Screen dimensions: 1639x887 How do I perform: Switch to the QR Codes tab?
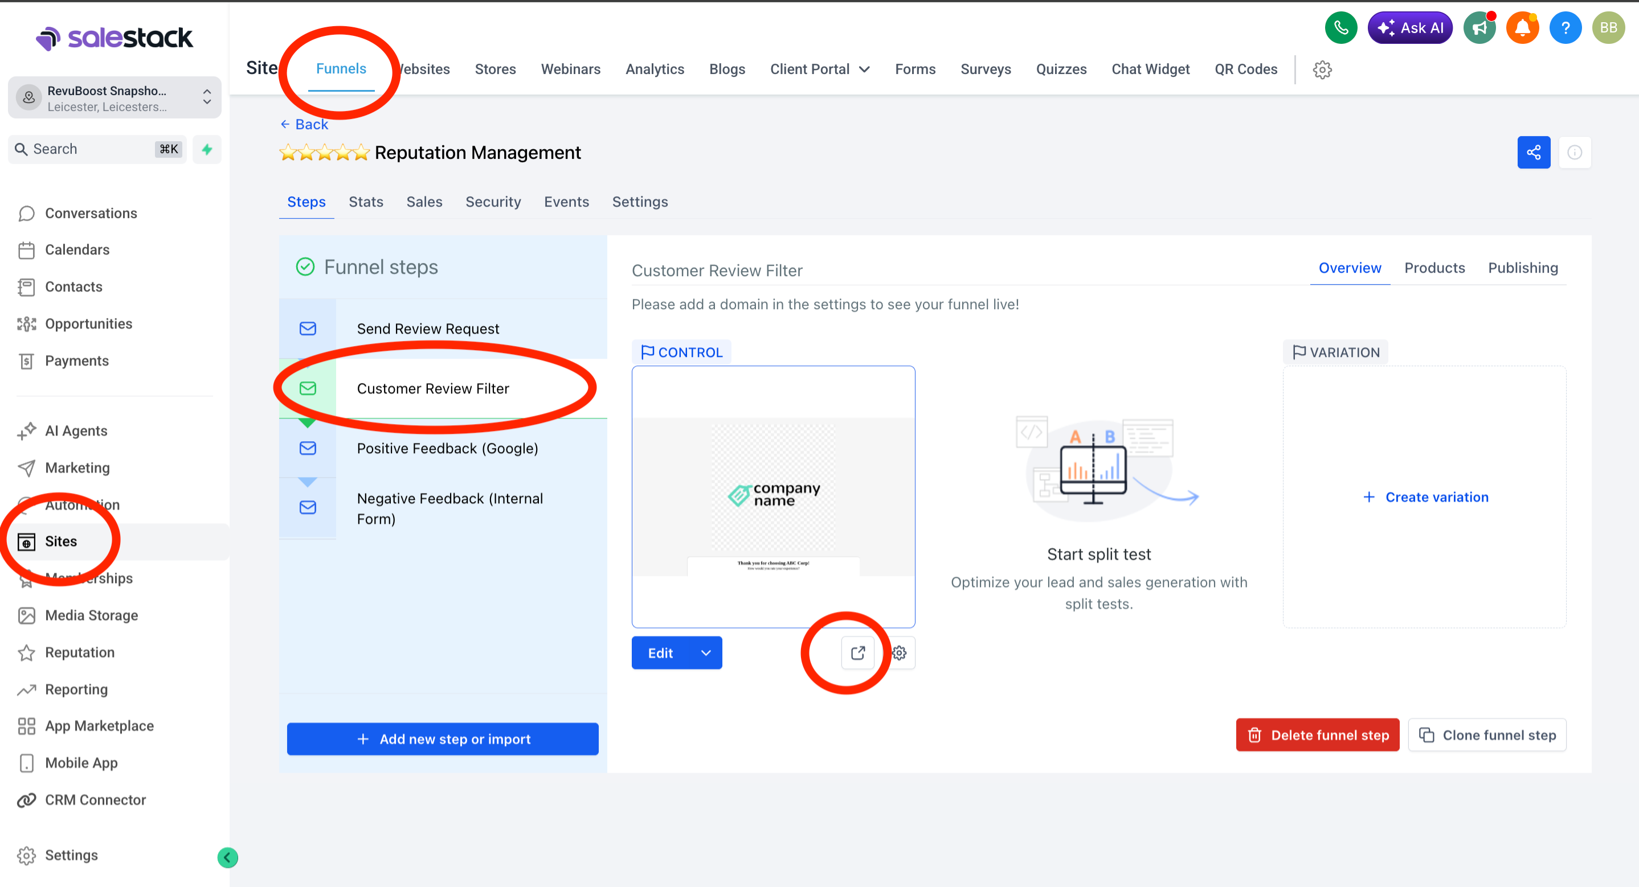click(x=1246, y=69)
